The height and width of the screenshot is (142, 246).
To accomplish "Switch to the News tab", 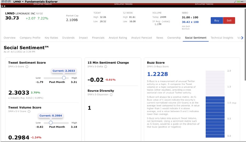I will [160, 38].
